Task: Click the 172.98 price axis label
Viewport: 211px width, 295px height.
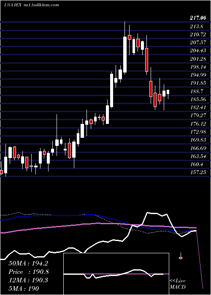Action: pyautogui.click(x=198, y=131)
